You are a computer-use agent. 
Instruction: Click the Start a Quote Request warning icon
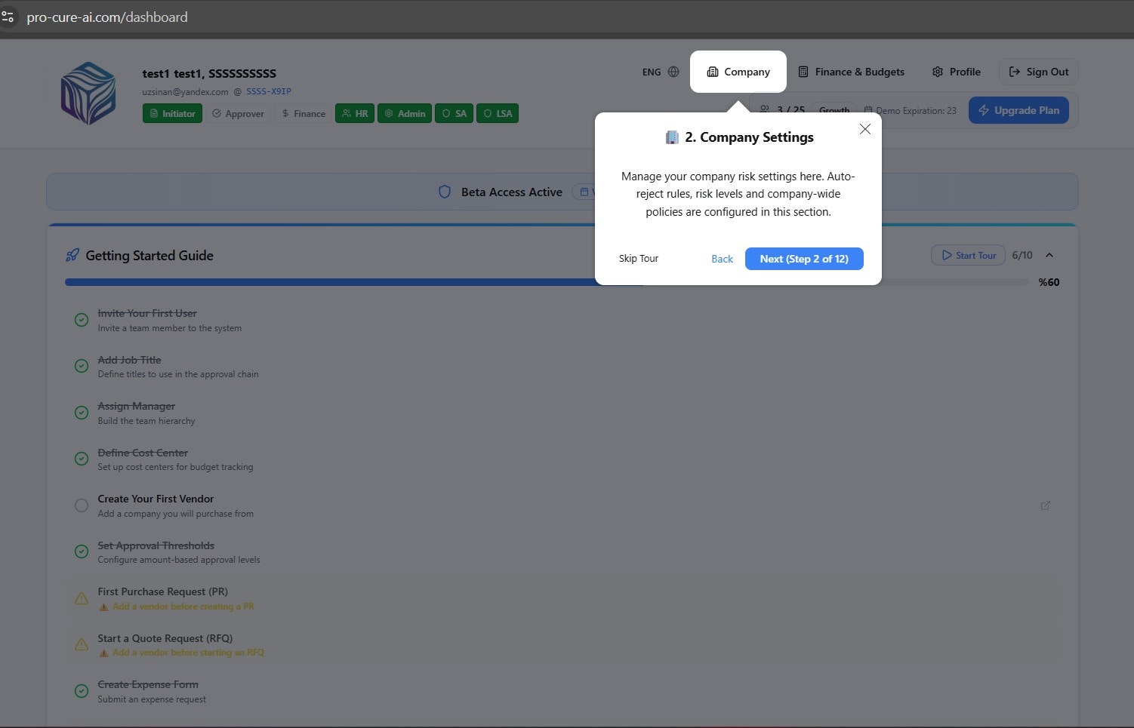coord(82,644)
